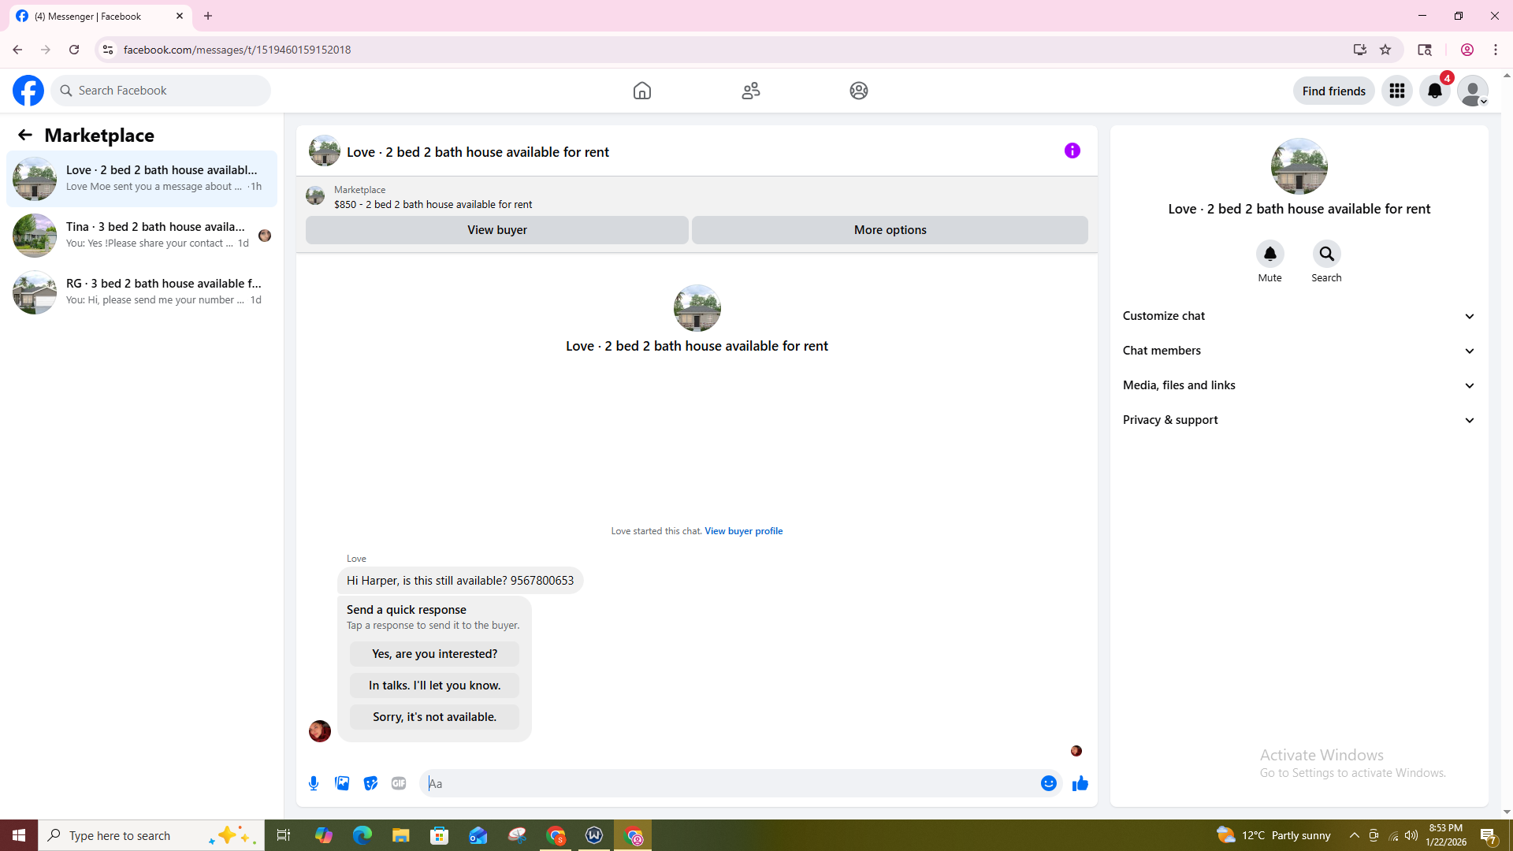Send quick reply 'Sorry, it's not available.'
This screenshot has height=851, width=1513.
click(x=435, y=717)
